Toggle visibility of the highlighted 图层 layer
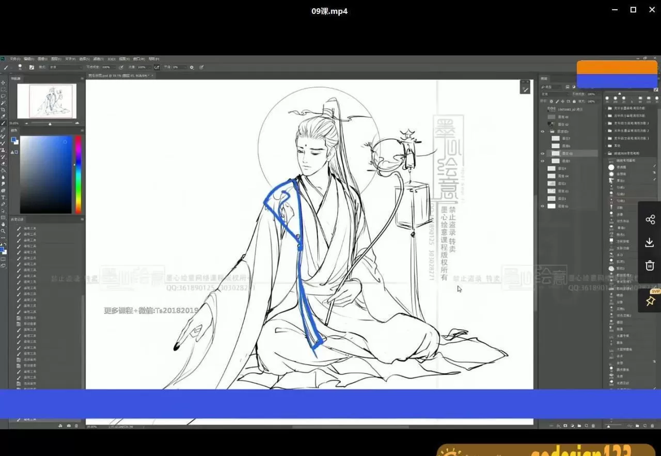The image size is (661, 456). pos(543,153)
